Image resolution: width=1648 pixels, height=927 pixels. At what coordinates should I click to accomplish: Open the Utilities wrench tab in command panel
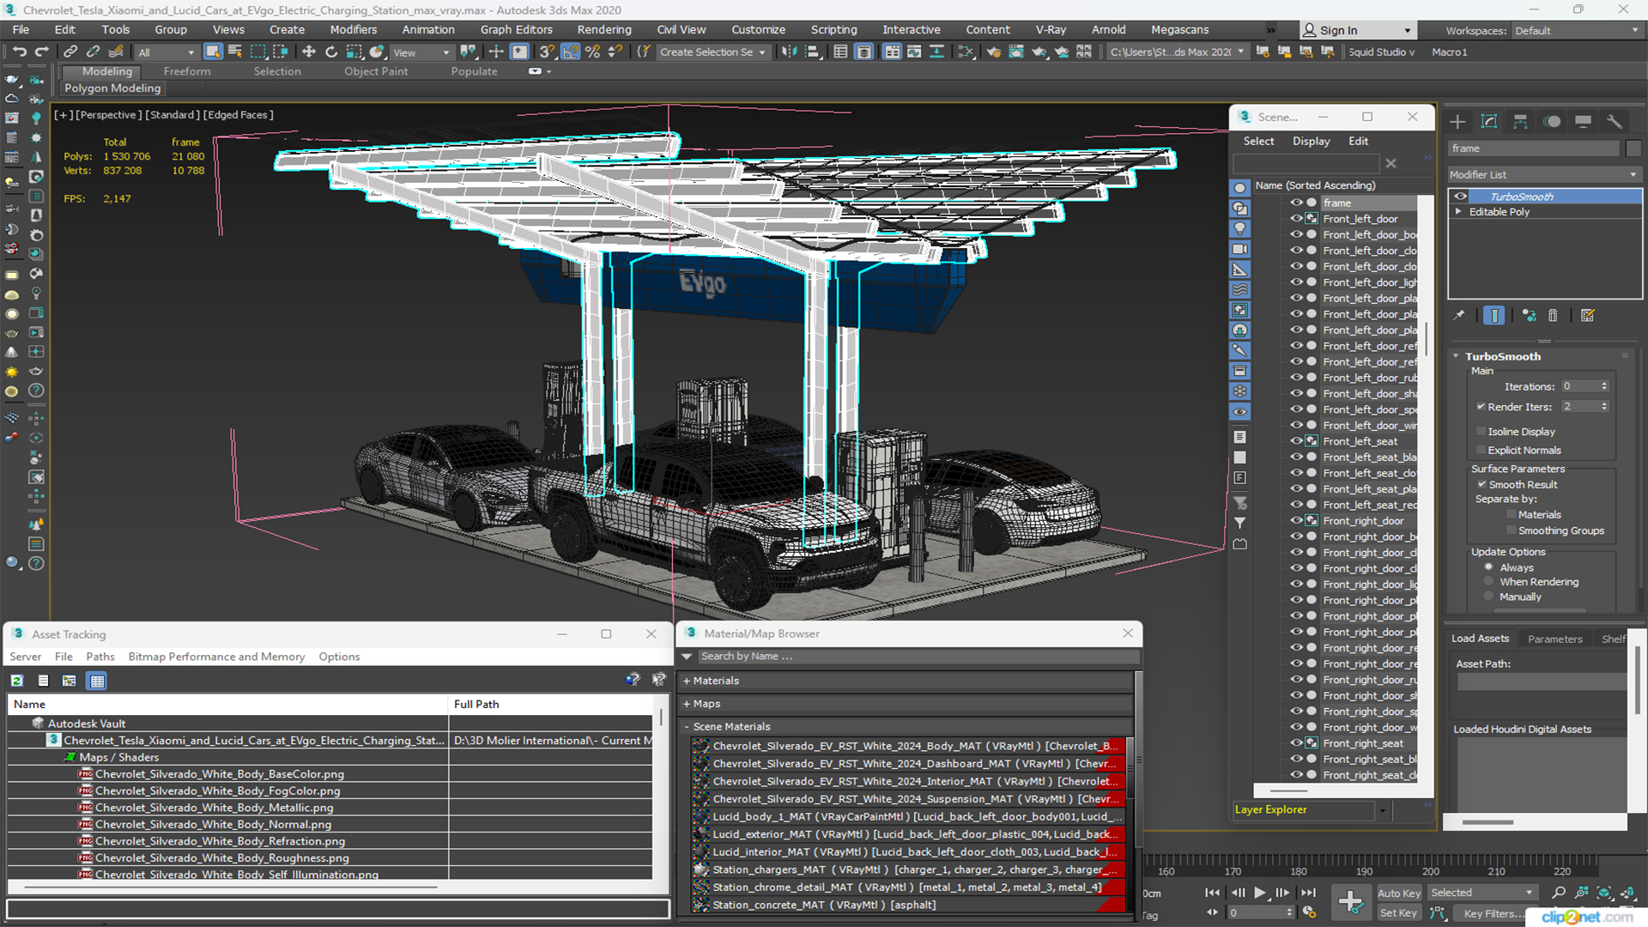[x=1615, y=122]
